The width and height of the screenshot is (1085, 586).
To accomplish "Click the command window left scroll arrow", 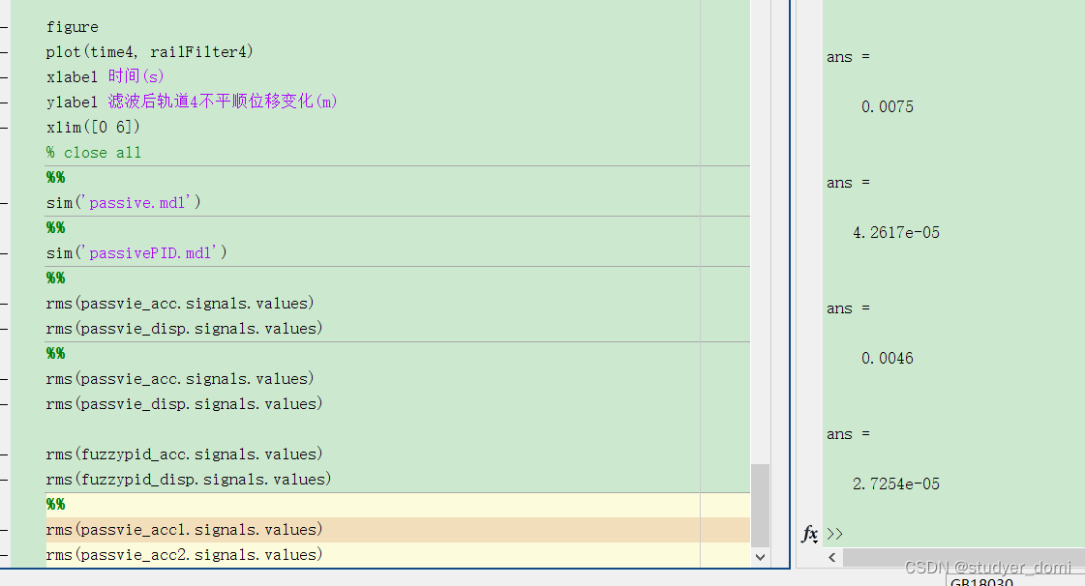I will pyautogui.click(x=832, y=557).
